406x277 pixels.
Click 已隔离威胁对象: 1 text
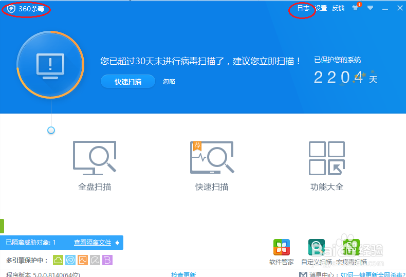[x=31, y=243]
